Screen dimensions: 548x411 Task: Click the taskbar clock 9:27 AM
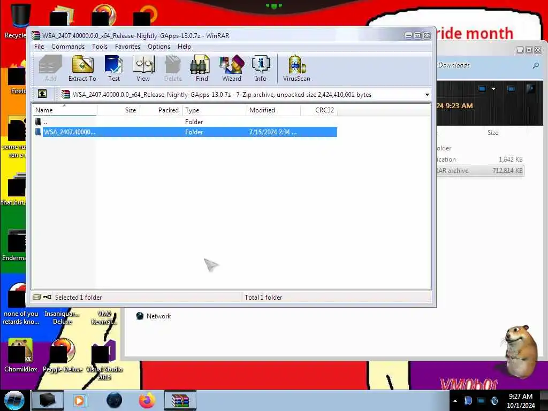click(521, 397)
